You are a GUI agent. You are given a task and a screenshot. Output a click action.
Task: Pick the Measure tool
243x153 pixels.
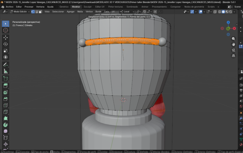[x=5, y=71]
